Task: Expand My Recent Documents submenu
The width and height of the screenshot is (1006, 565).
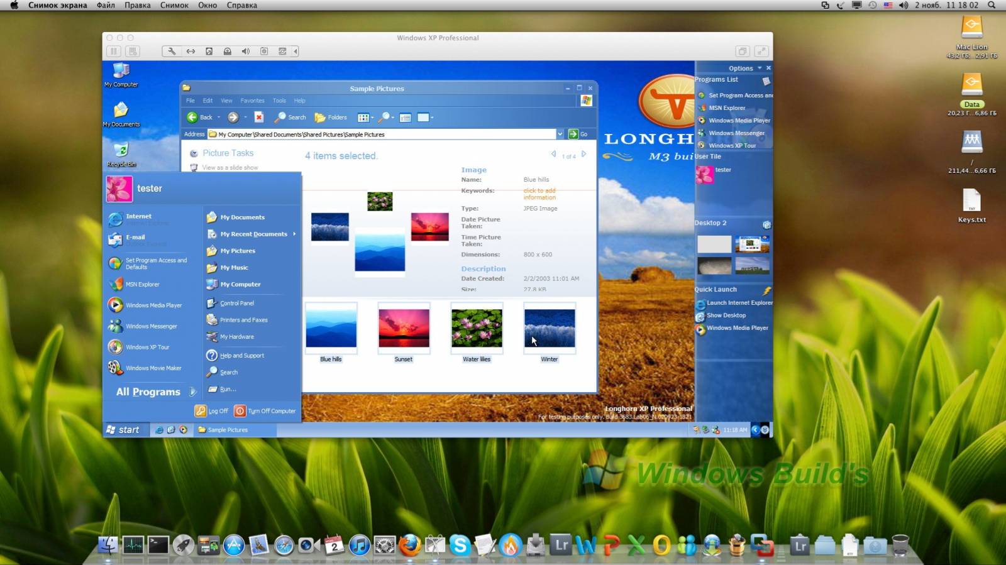Action: pos(251,234)
